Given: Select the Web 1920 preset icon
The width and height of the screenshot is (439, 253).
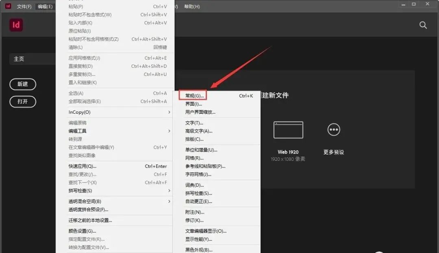Looking at the screenshot, I should [x=289, y=129].
